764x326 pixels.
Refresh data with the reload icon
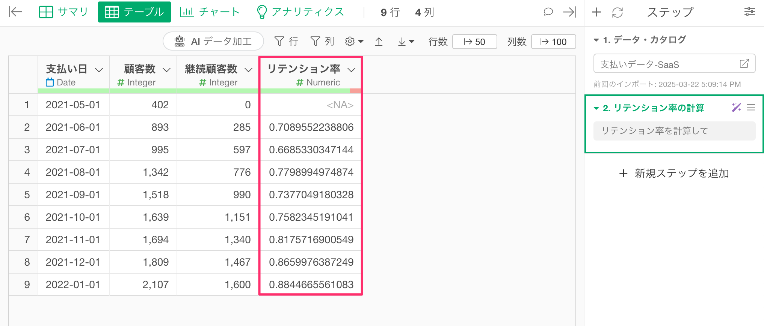[618, 12]
